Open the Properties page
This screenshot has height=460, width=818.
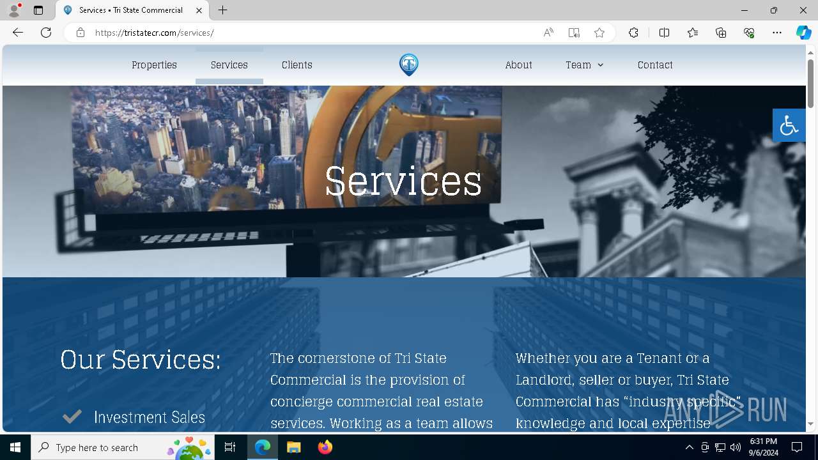[x=154, y=65]
